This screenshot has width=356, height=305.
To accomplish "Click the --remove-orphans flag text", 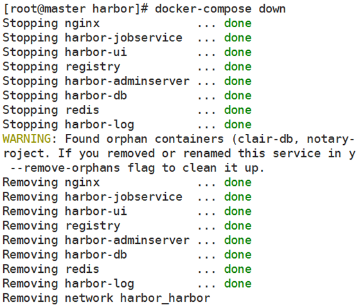I will 66,168.
